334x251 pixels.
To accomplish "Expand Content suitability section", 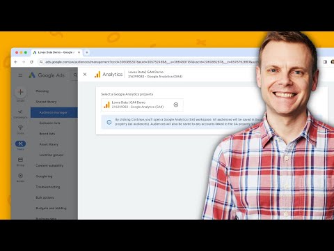I will pos(49,166).
